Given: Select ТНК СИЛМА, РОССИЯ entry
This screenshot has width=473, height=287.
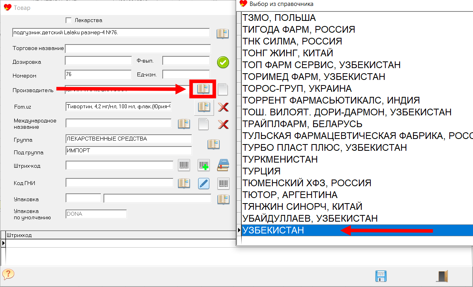Looking at the screenshot, I should [x=357, y=41].
